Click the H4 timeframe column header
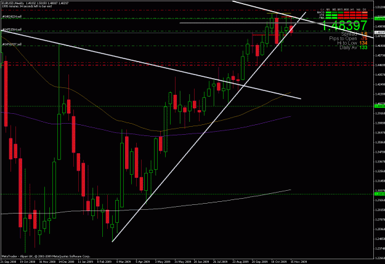The image size is (385, 264). tap(359, 10)
